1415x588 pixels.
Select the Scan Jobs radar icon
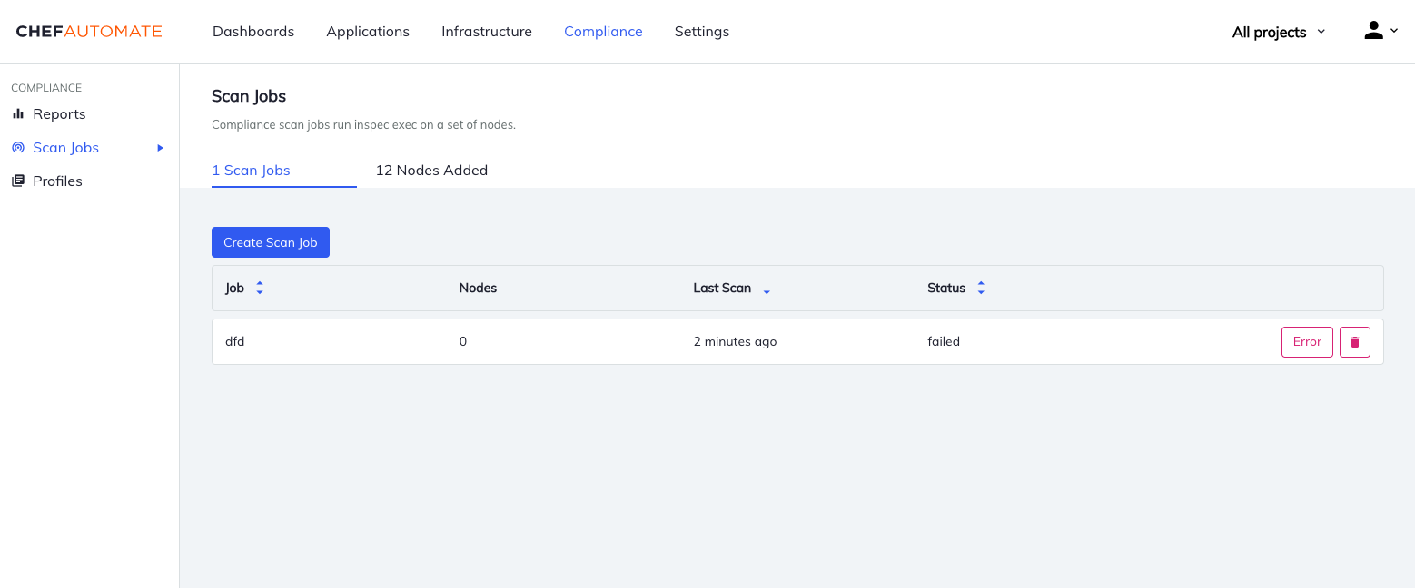coord(18,147)
